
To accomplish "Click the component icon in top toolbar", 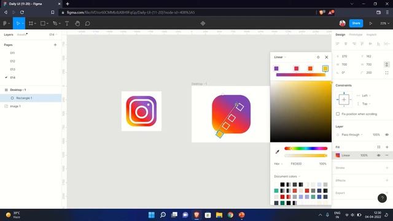I will click(203, 23).
